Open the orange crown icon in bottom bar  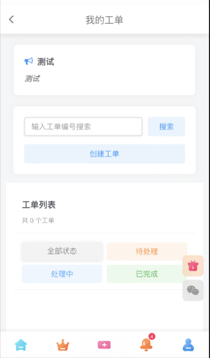pos(63,345)
